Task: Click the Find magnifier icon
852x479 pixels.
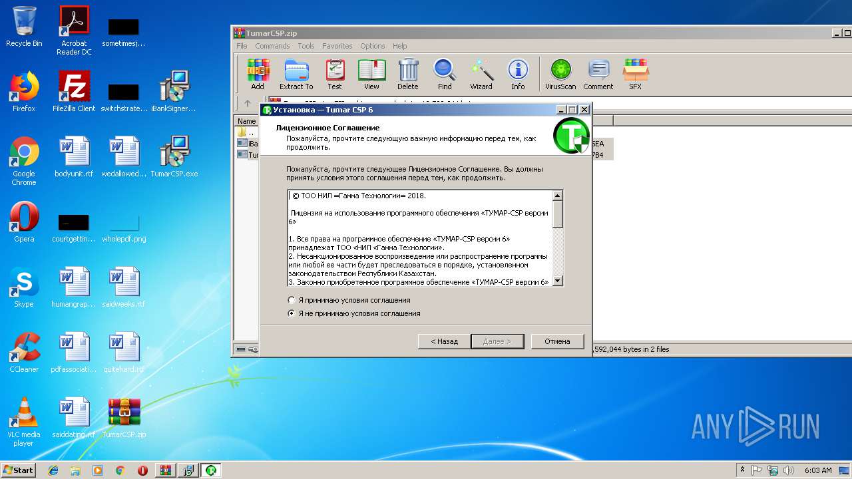Action: pos(445,75)
